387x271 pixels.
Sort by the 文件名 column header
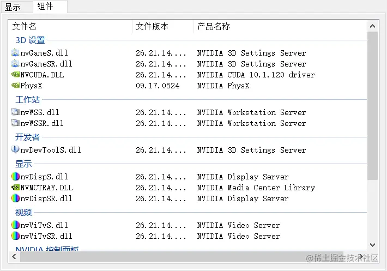[70, 26]
